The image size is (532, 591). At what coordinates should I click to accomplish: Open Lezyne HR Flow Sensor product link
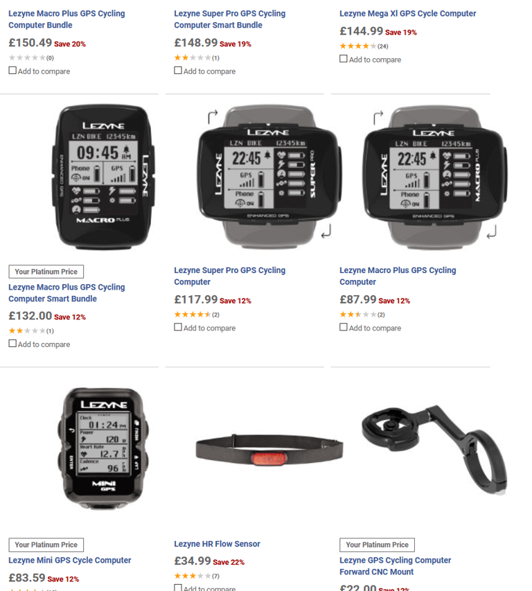point(217,544)
